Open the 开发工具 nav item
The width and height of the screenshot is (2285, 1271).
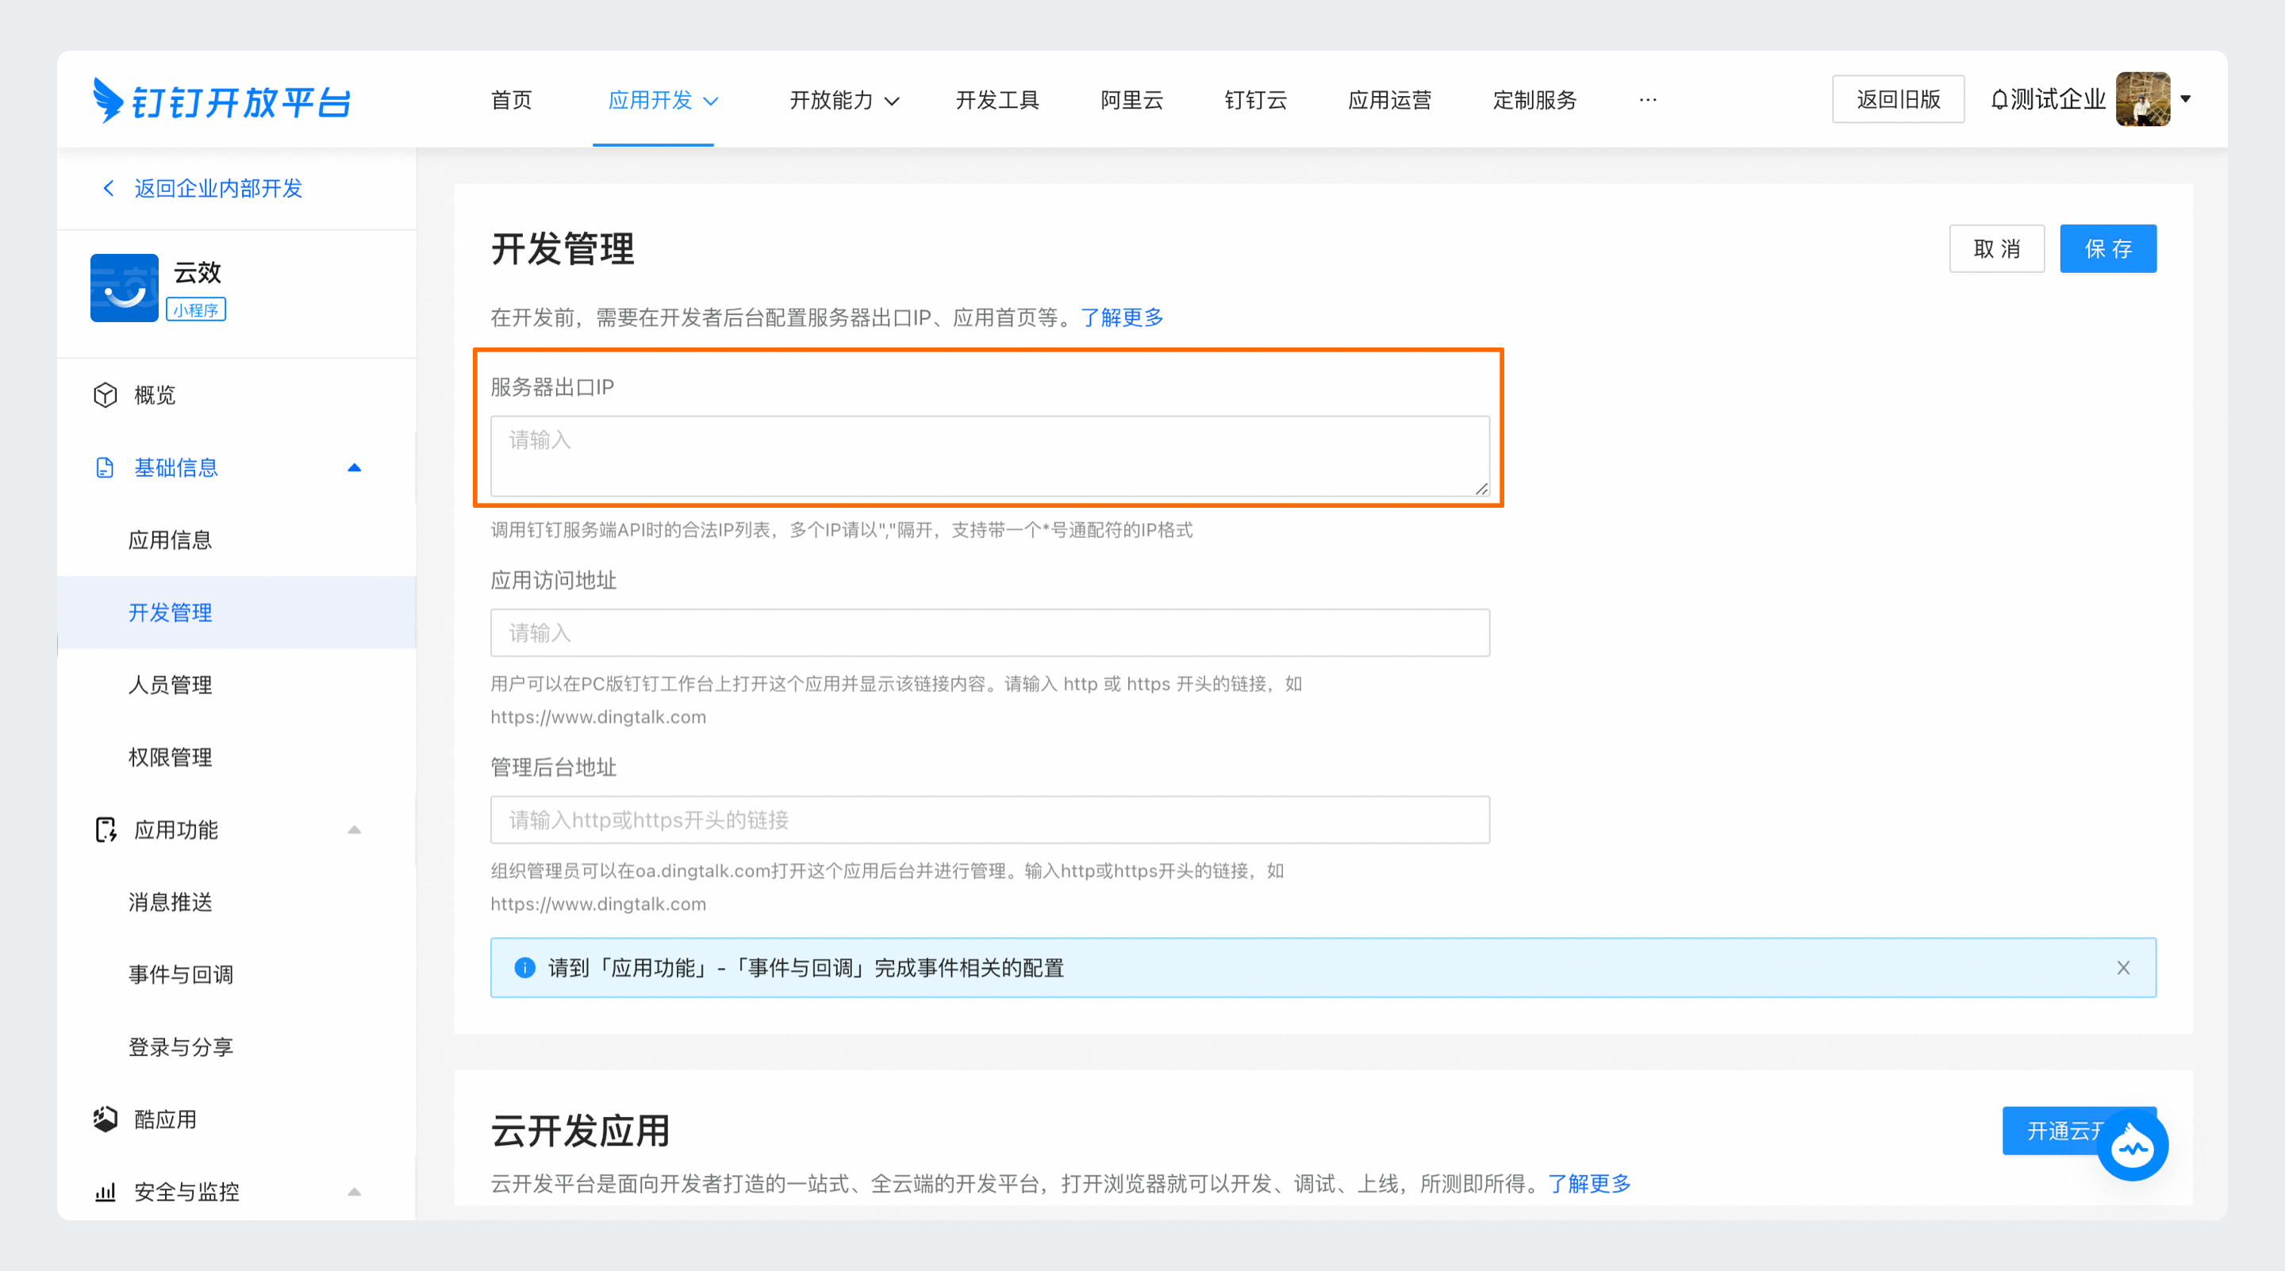(x=997, y=99)
